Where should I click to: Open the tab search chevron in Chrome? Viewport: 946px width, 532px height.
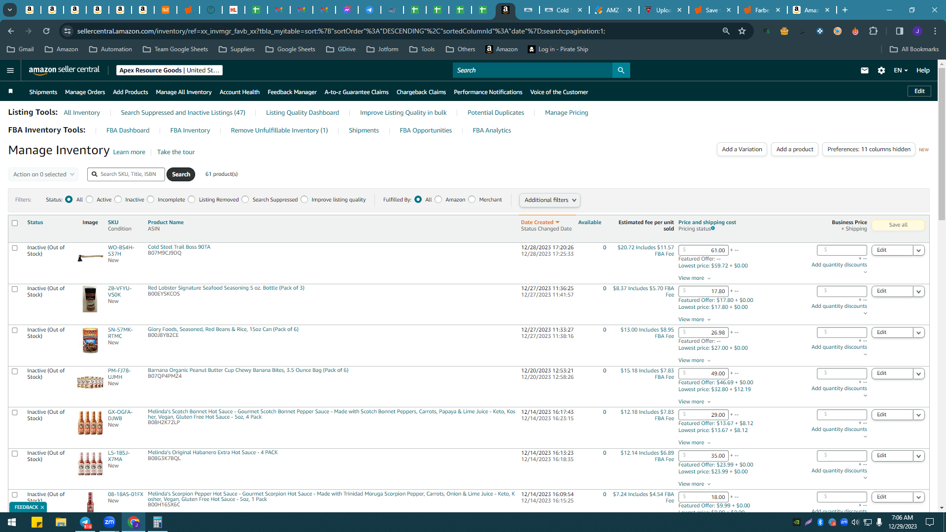[9, 10]
